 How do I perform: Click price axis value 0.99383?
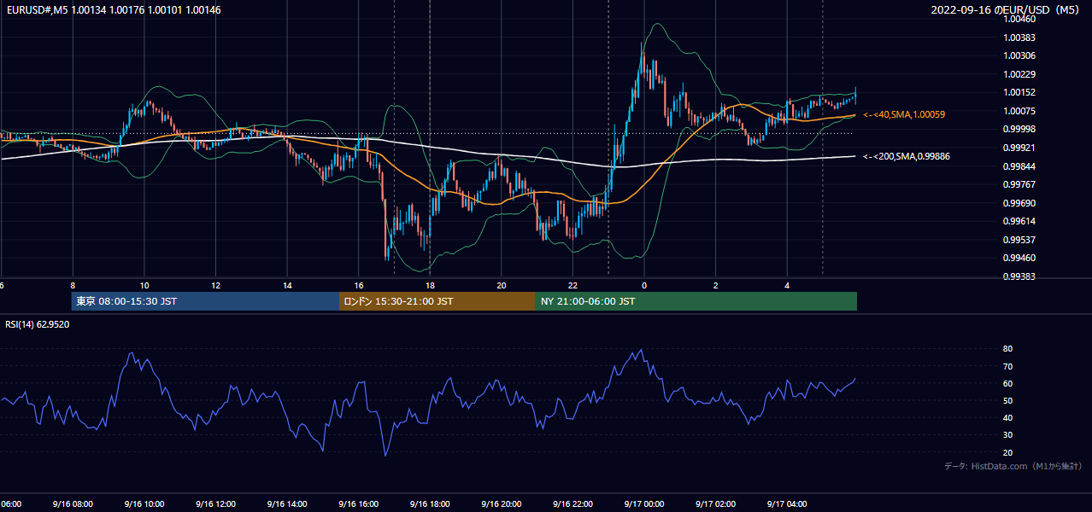pos(1019,276)
